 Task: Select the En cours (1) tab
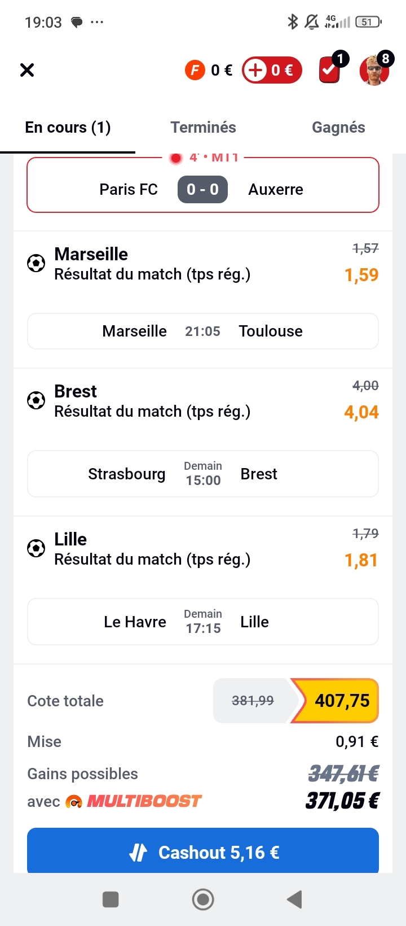click(68, 128)
